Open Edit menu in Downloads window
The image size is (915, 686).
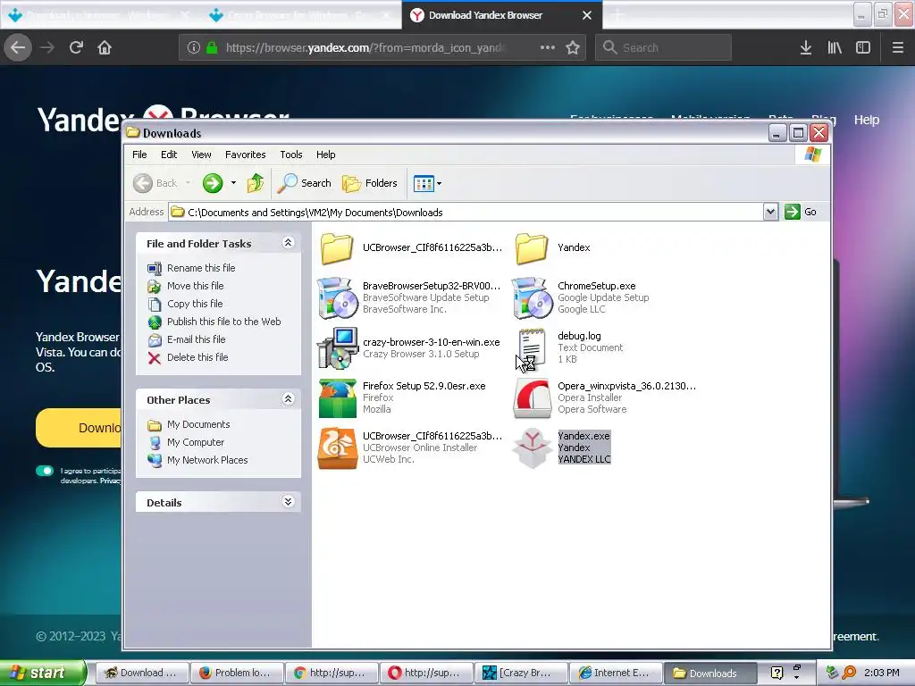point(169,155)
